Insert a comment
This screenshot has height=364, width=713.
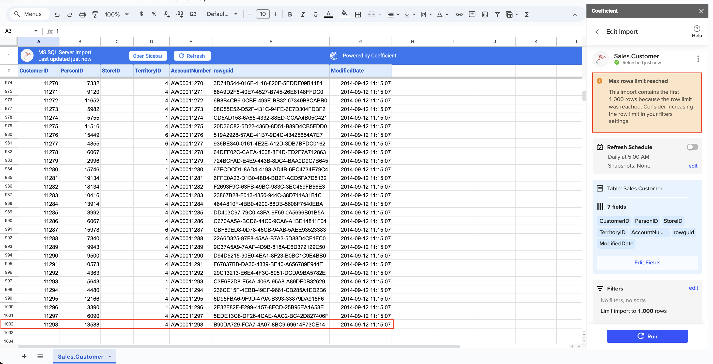coord(472,14)
